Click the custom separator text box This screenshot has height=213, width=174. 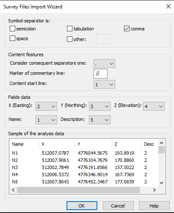tap(103, 39)
